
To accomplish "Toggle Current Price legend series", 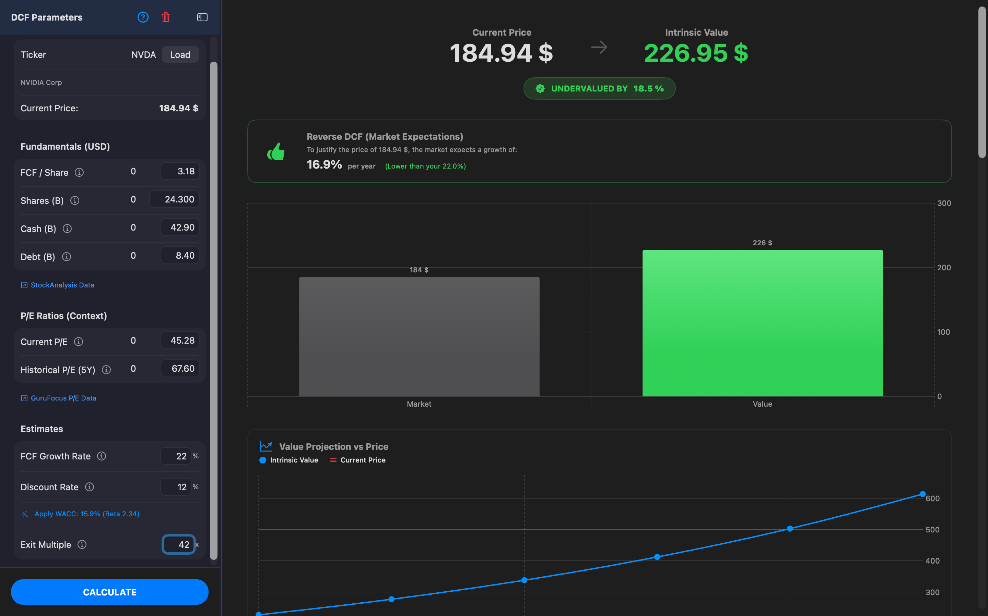I will click(357, 460).
